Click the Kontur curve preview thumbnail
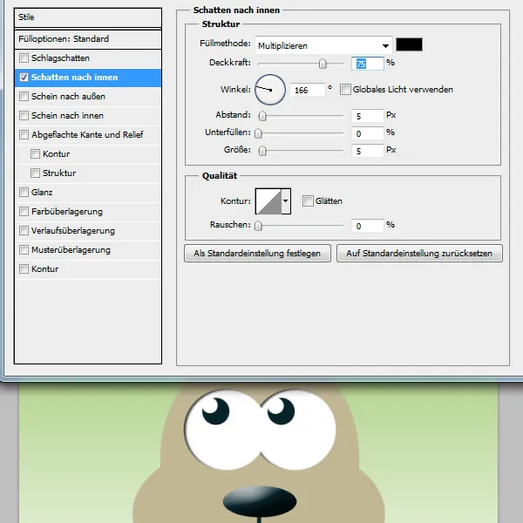523x523 pixels. pos(268,201)
